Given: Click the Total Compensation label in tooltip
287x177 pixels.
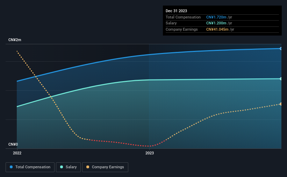Looking at the screenshot, I should coord(183,17).
